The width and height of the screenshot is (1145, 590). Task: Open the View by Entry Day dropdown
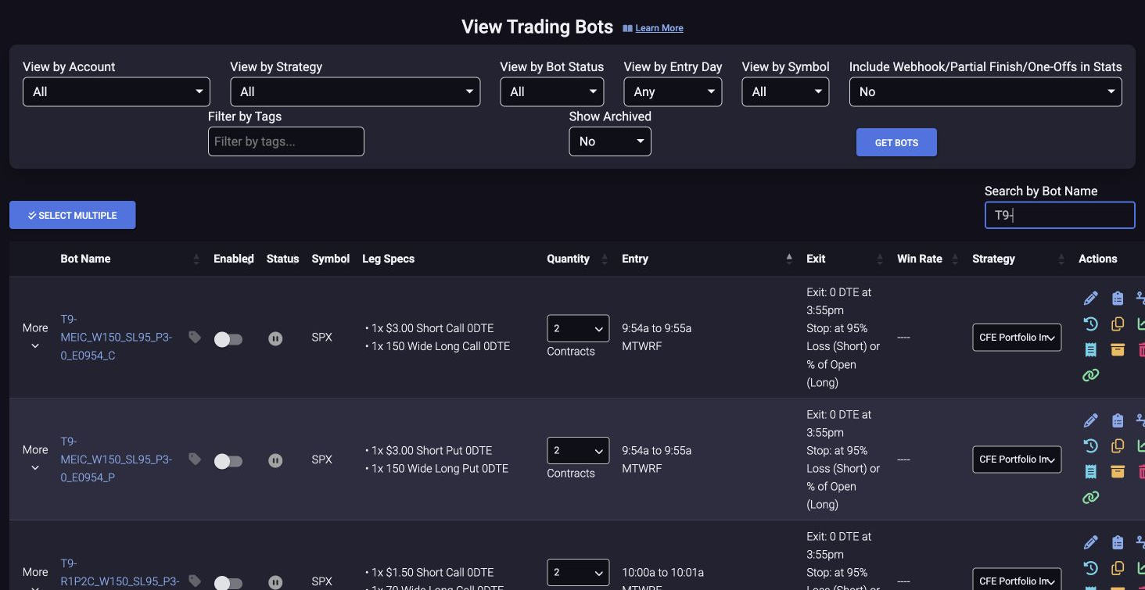click(x=673, y=91)
